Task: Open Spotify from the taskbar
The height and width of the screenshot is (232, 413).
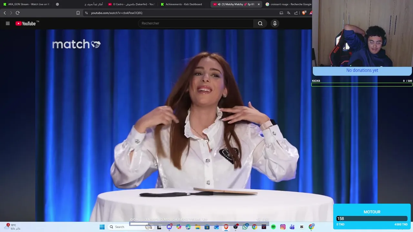Action: pyautogui.click(x=273, y=227)
